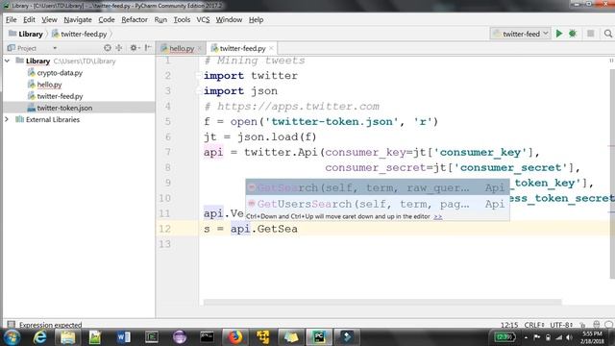
Task: Open the command prompt taskbar icon
Action: click(207, 337)
